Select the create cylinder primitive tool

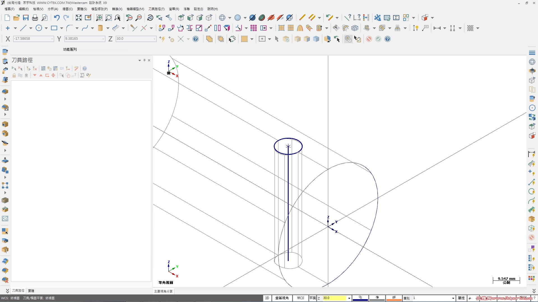click(x=100, y=28)
